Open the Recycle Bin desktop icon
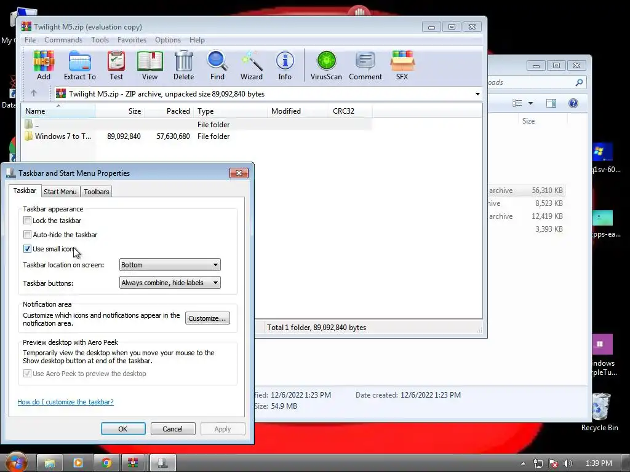630x472 pixels. tap(600, 412)
